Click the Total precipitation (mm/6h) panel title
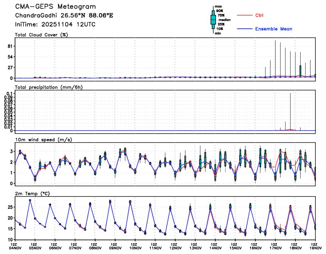Image resolution: width=326 pixels, height=254 pixels. [49, 87]
